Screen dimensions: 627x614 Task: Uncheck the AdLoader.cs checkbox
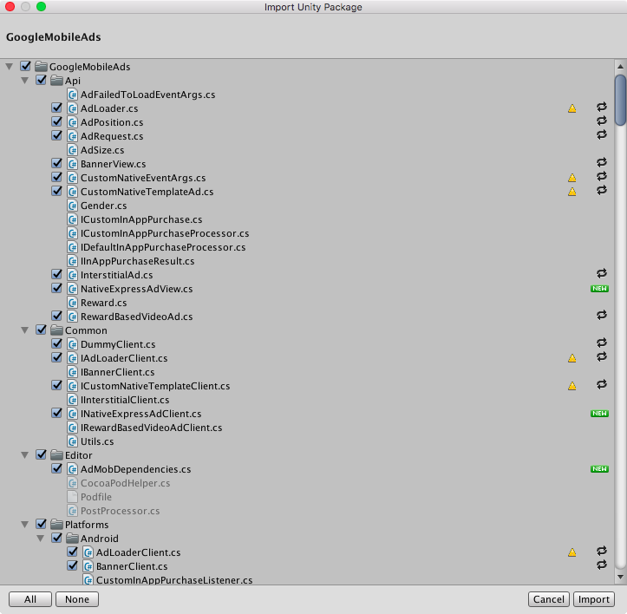56,108
